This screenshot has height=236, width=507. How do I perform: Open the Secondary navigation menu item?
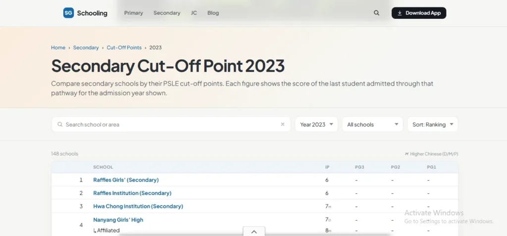click(x=167, y=13)
